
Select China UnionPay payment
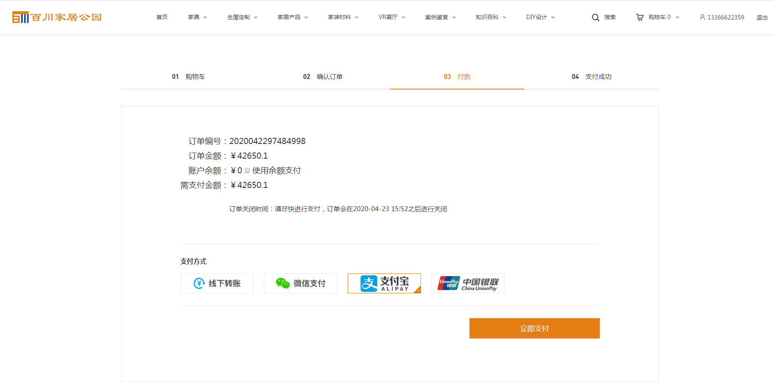(x=467, y=283)
